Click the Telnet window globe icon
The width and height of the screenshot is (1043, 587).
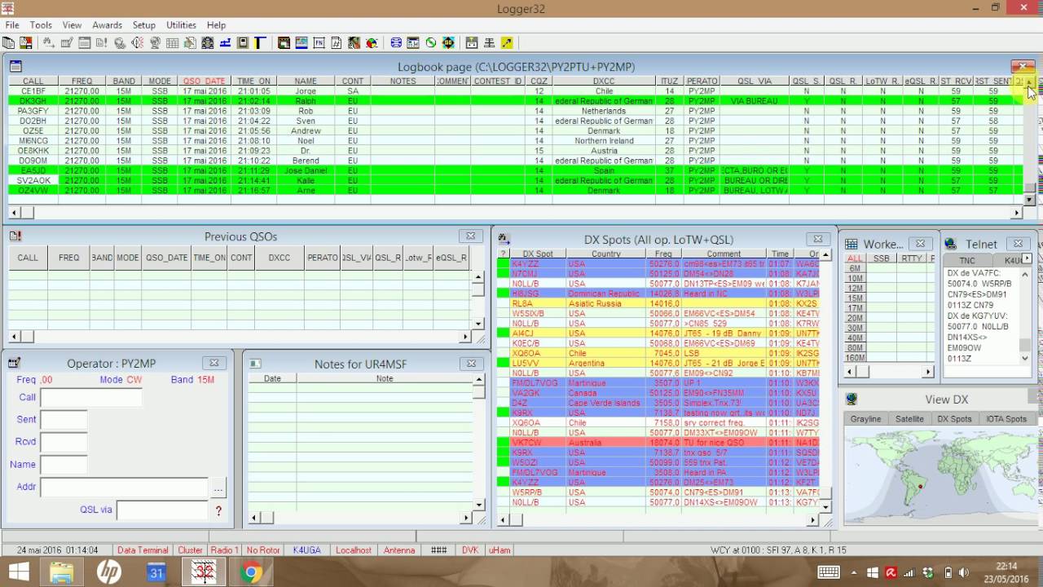pos(950,244)
